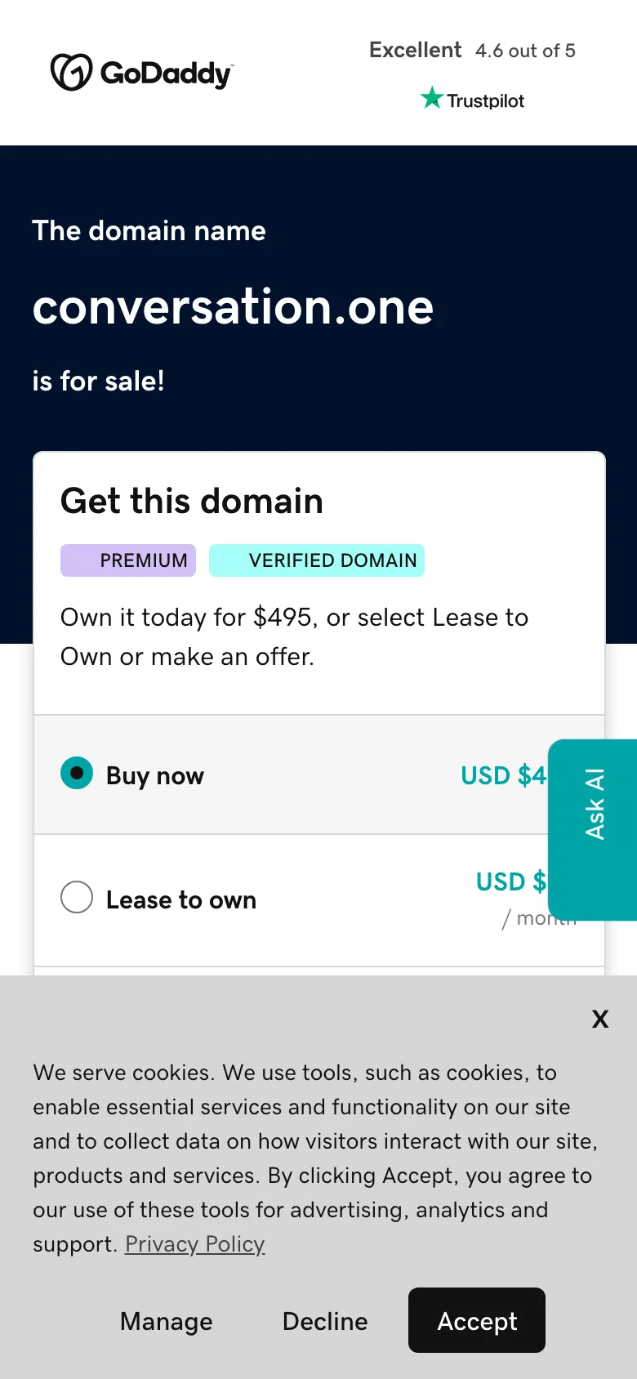637x1379 pixels.
Task: Click the VERIFIED DOMAIN badge
Action: coord(317,560)
